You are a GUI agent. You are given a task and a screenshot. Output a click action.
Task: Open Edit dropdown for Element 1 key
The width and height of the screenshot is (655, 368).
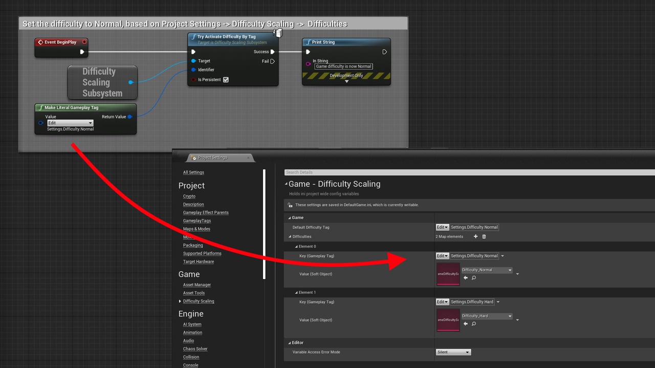pyautogui.click(x=442, y=302)
